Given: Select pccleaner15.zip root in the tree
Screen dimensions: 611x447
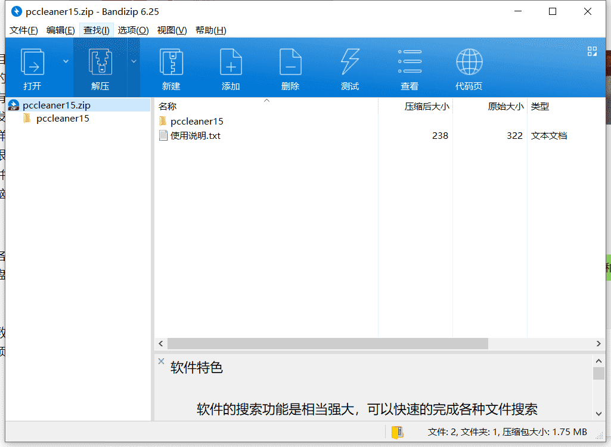Looking at the screenshot, I should pyautogui.click(x=57, y=105).
